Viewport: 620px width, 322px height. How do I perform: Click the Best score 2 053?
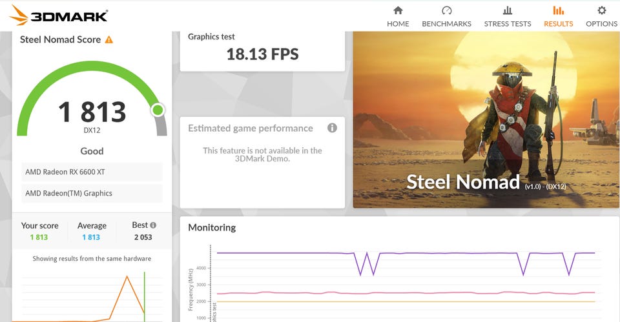143,237
